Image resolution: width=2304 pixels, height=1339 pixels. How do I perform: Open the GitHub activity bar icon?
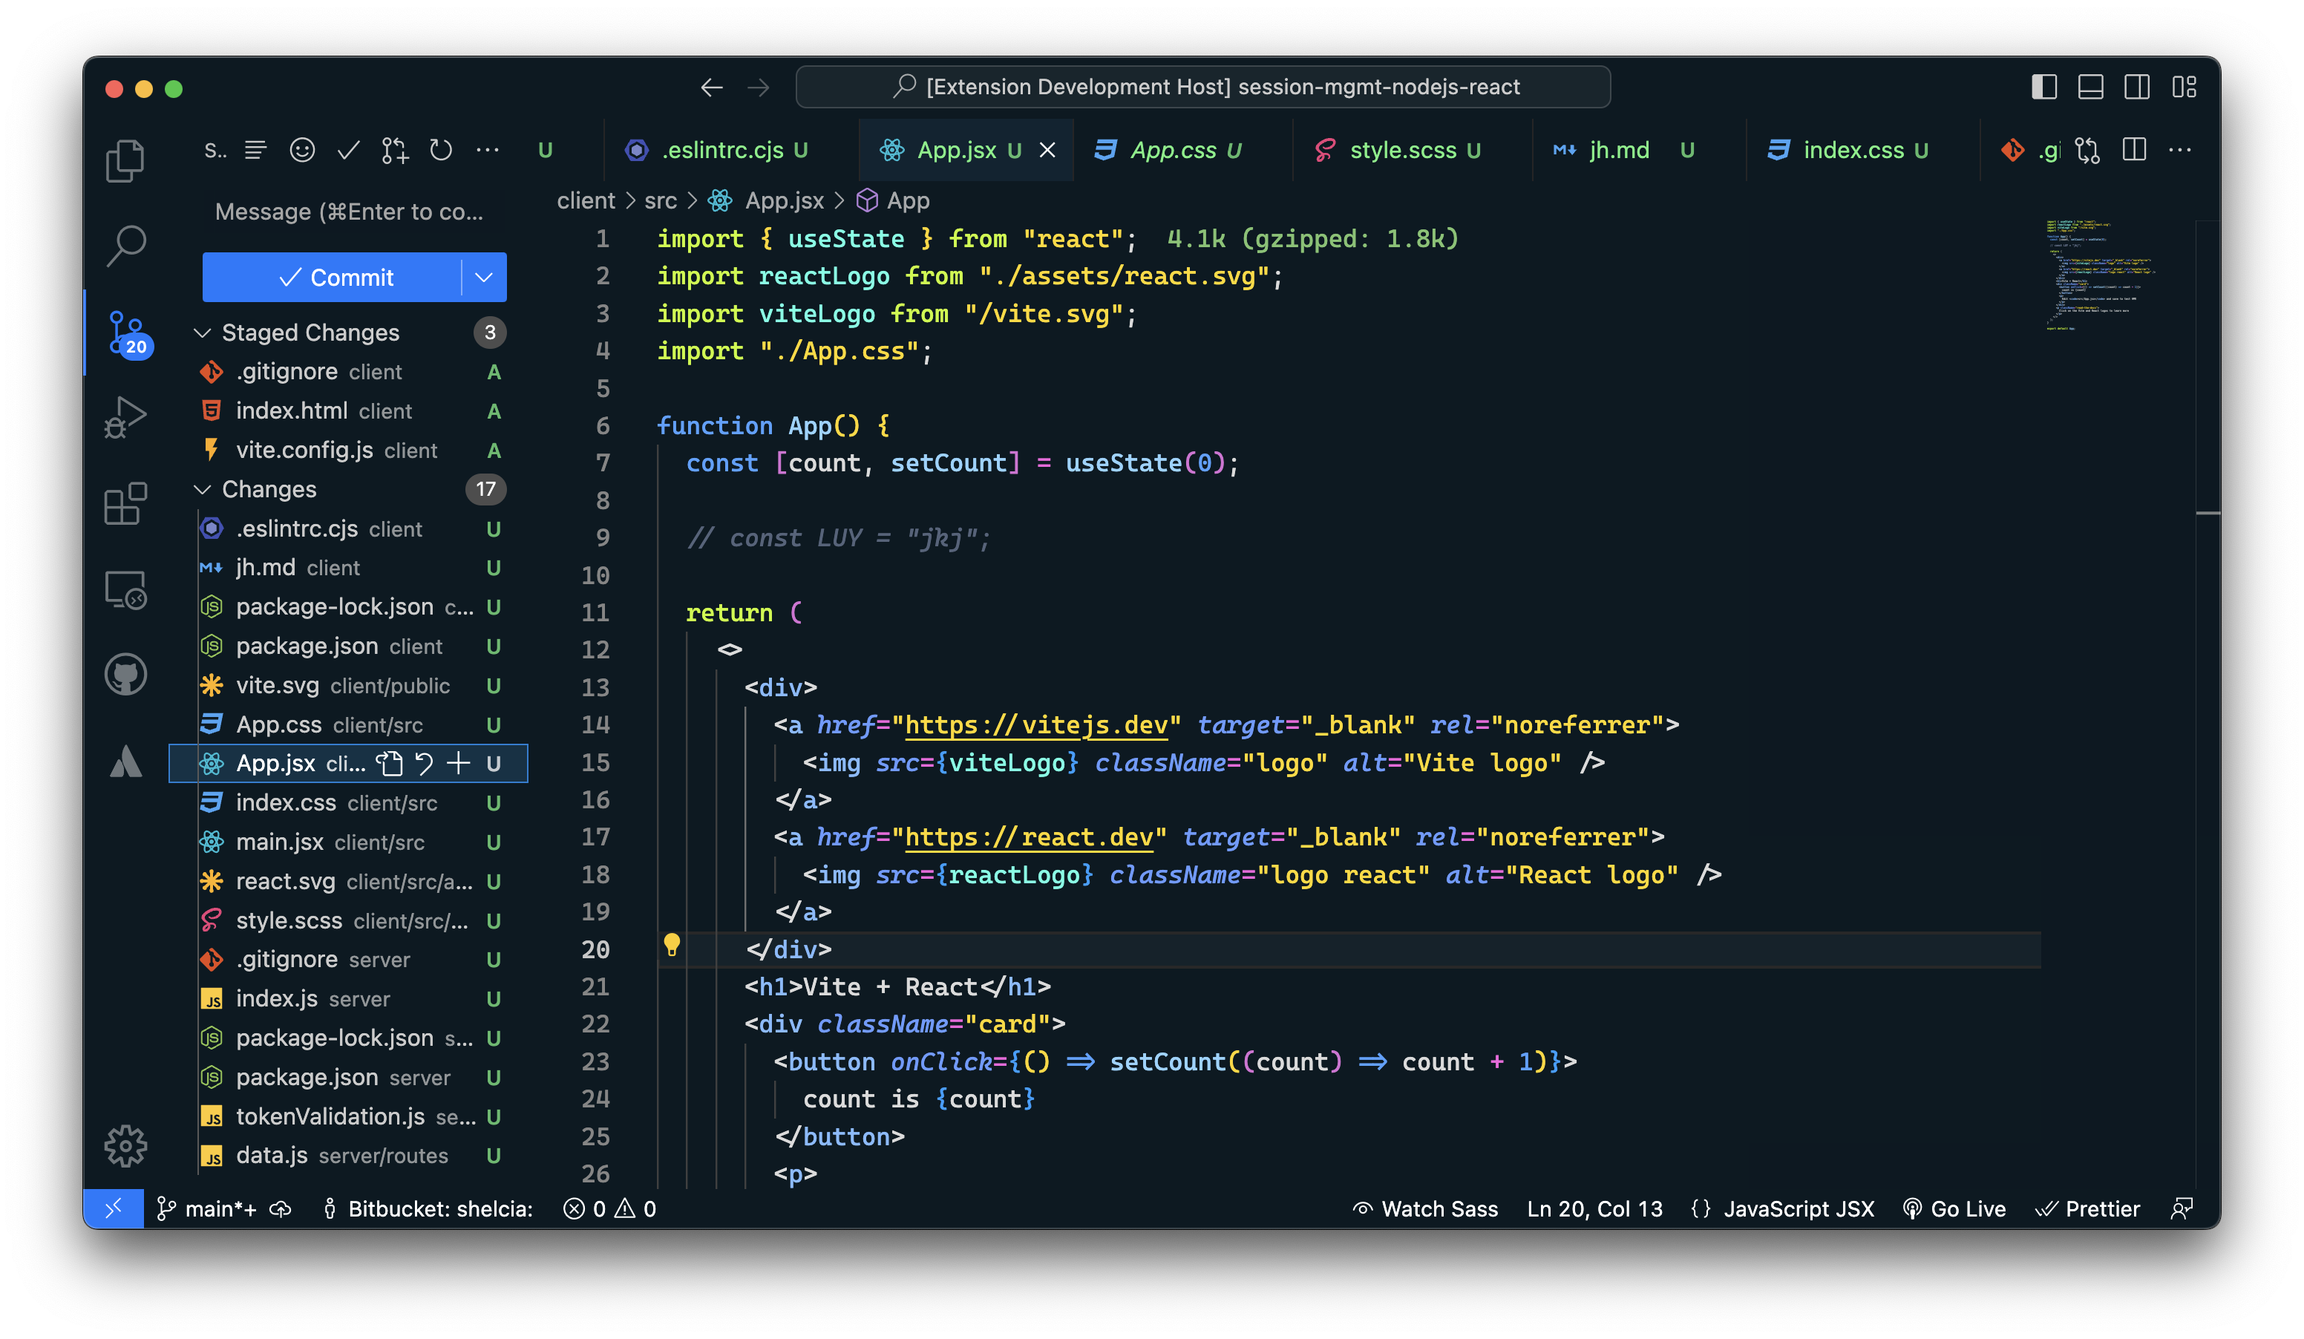pyautogui.click(x=125, y=675)
